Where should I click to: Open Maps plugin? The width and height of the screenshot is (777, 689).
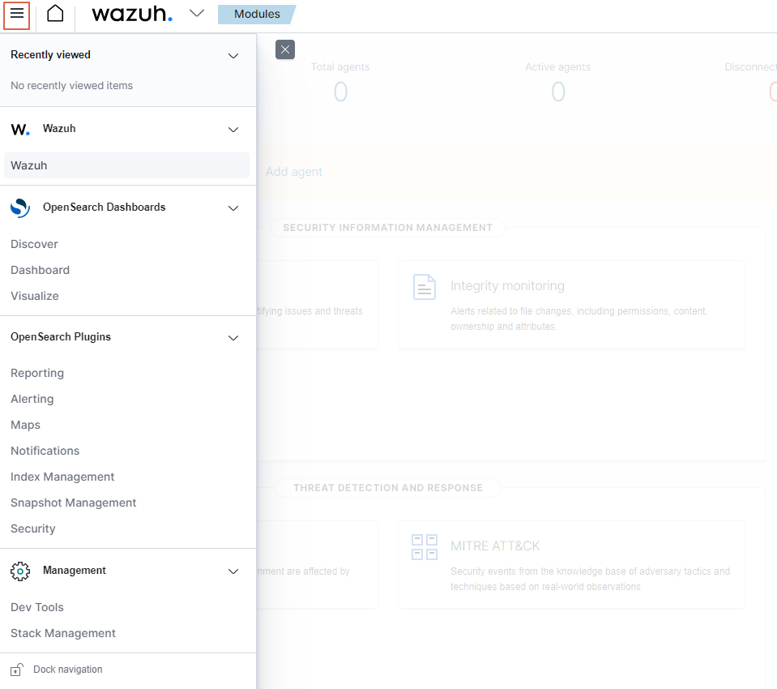tap(25, 425)
